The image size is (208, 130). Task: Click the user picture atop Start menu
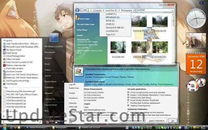54,38
